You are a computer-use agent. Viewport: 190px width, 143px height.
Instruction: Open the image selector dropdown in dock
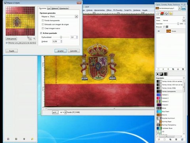[180, 8]
